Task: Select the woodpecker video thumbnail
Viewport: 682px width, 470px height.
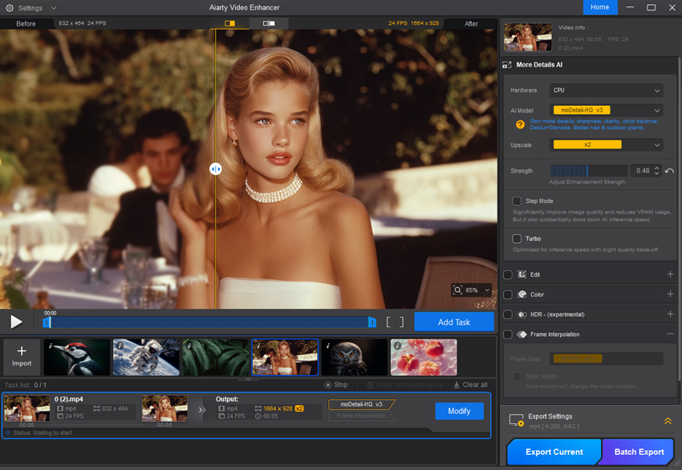Action: [77, 357]
